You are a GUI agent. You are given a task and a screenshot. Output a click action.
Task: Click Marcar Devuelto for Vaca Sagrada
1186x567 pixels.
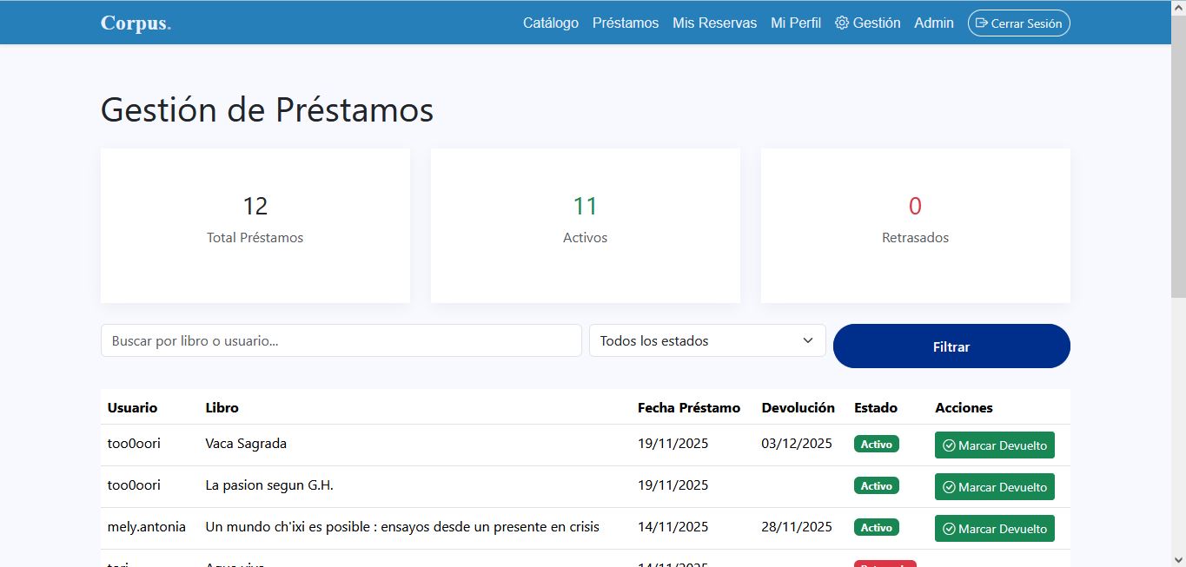pyautogui.click(x=994, y=445)
